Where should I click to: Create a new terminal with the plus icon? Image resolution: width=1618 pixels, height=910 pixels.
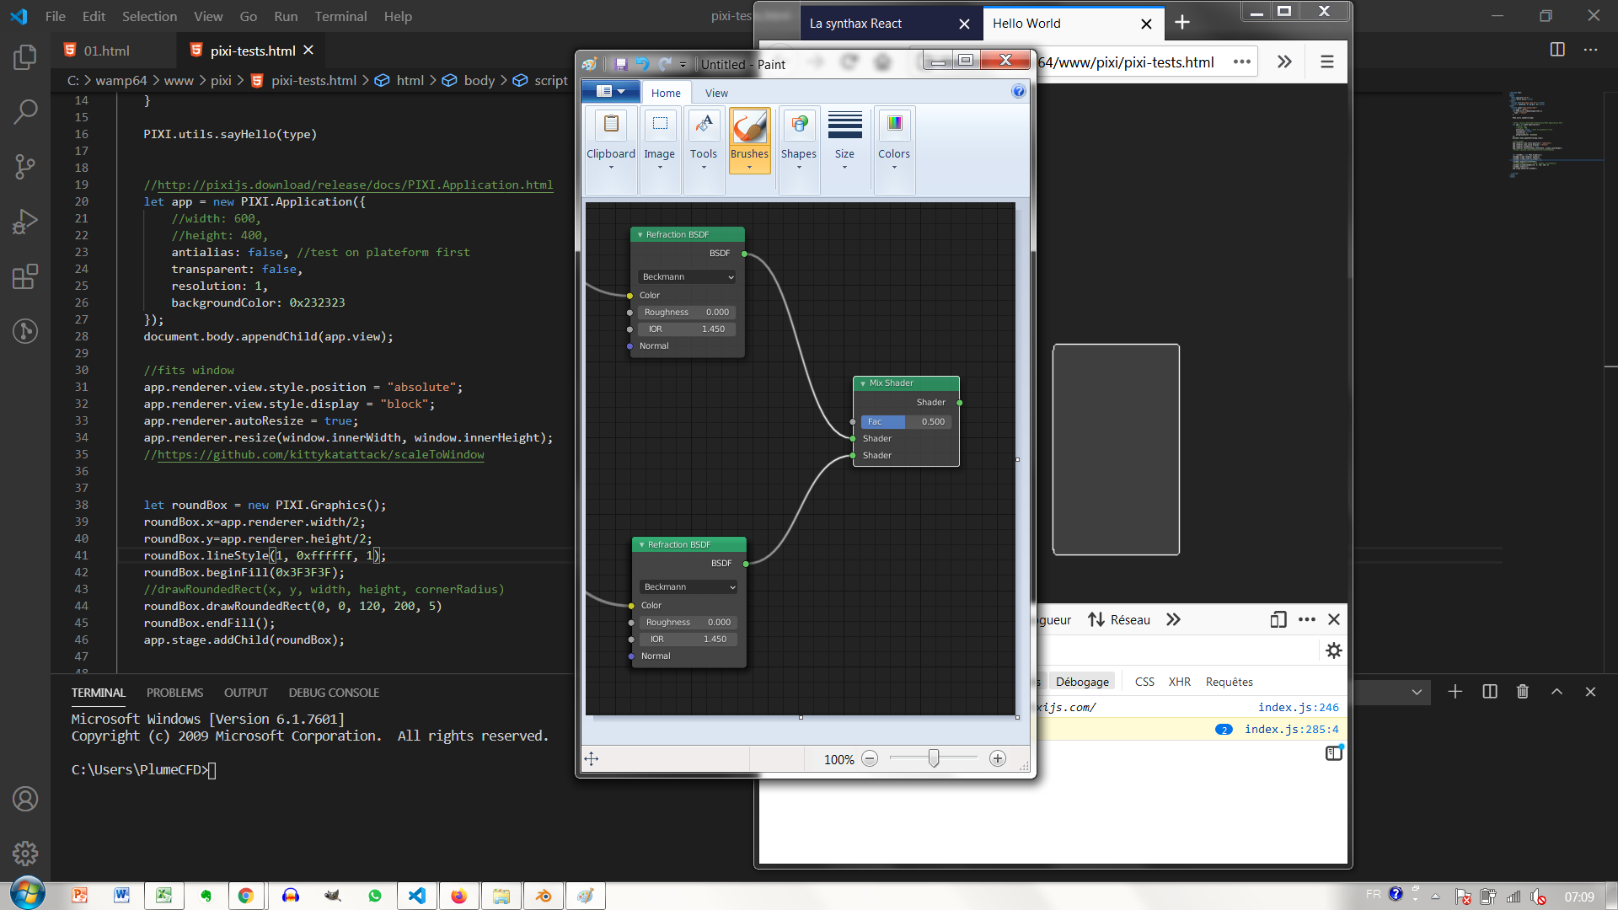[1455, 692]
